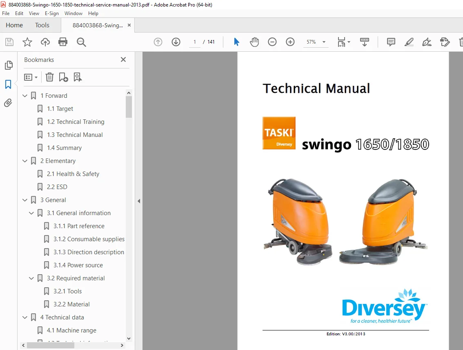463x350 pixels.
Task: Jump to 3.2.1 Tools bookmark
Action: tap(67, 291)
